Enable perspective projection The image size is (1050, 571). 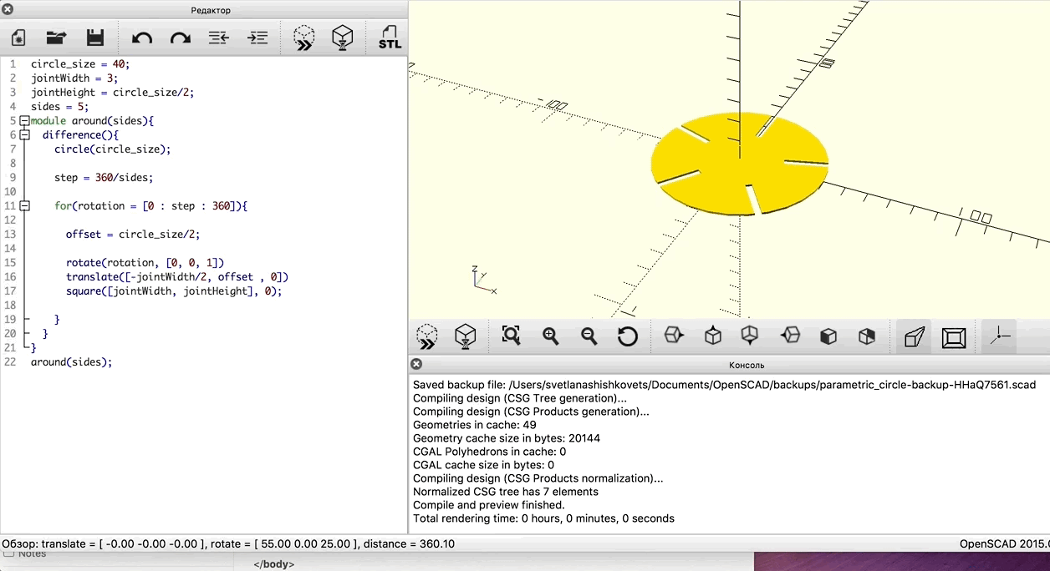pyautogui.click(x=915, y=336)
